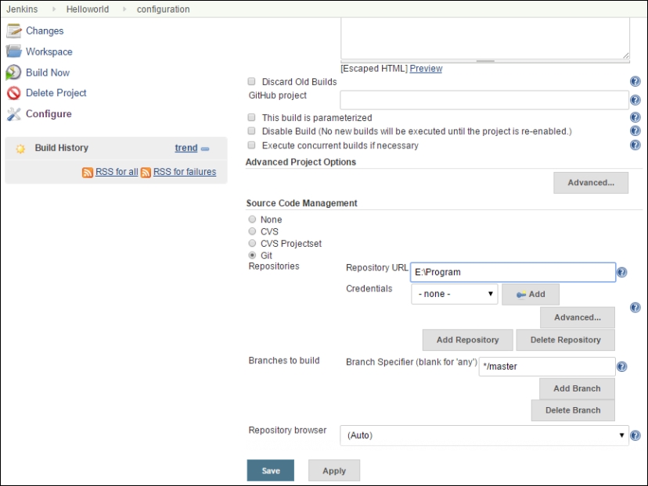Open the Repository browser dropdown

point(484,436)
